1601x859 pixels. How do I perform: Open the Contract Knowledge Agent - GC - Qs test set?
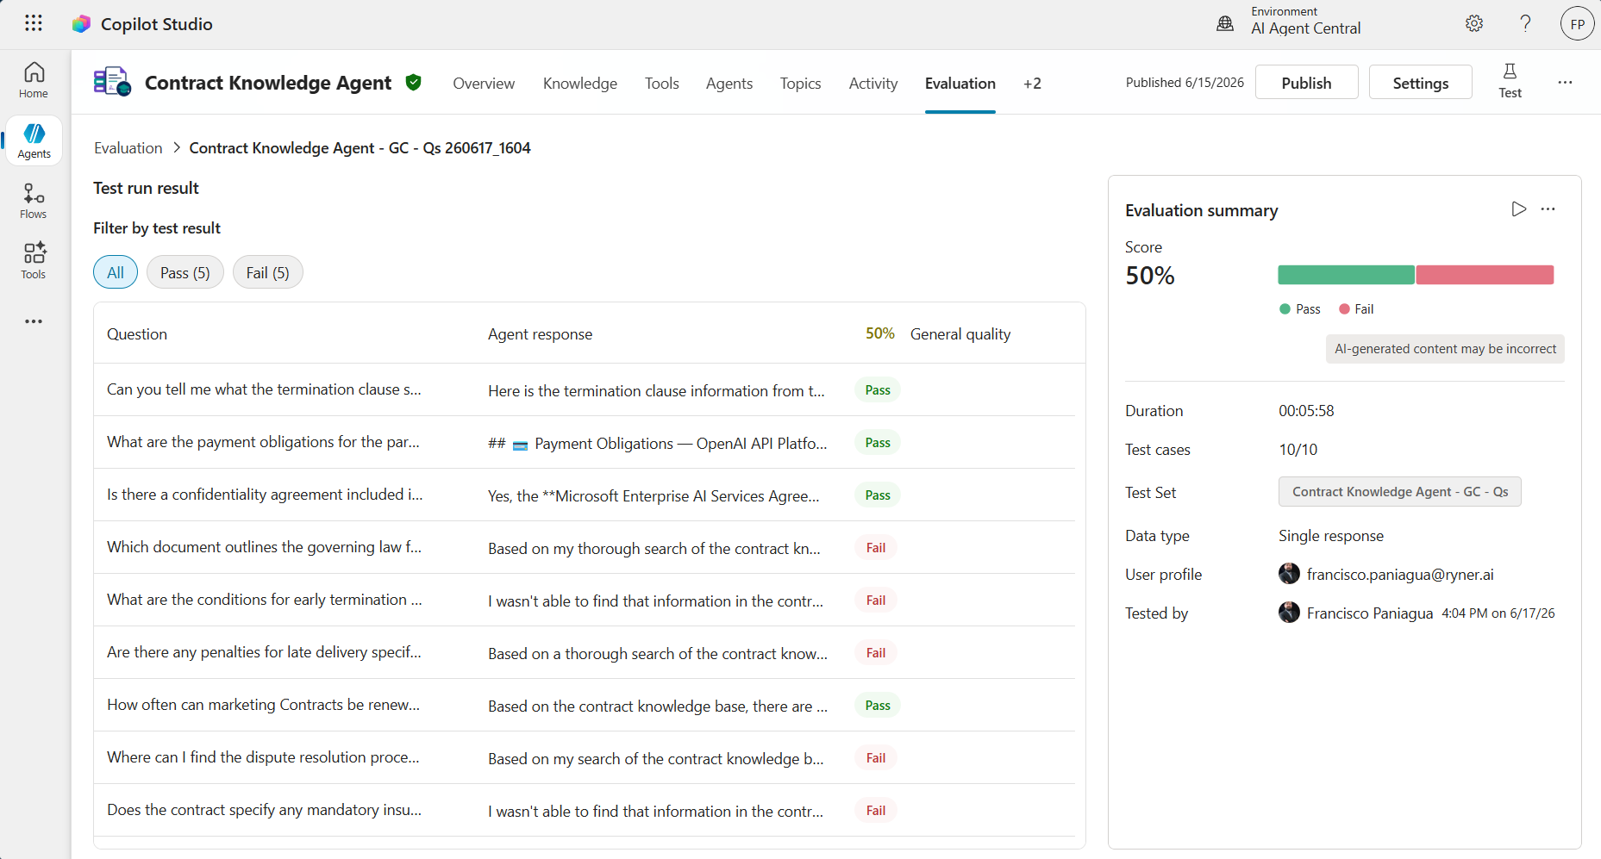coord(1399,492)
